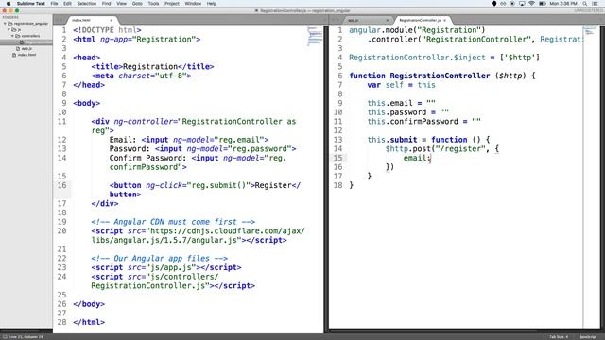The image size is (605, 340).
Task: Open app.js from the sidebar
Action: [x=26, y=48]
